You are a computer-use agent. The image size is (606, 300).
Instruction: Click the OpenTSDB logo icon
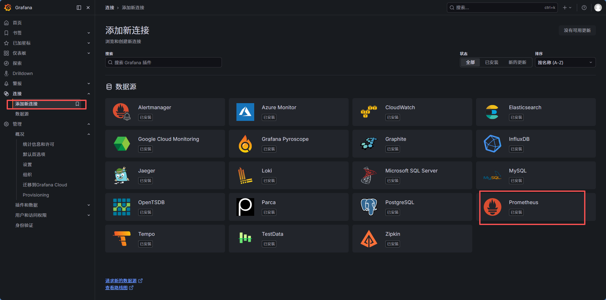coord(122,207)
